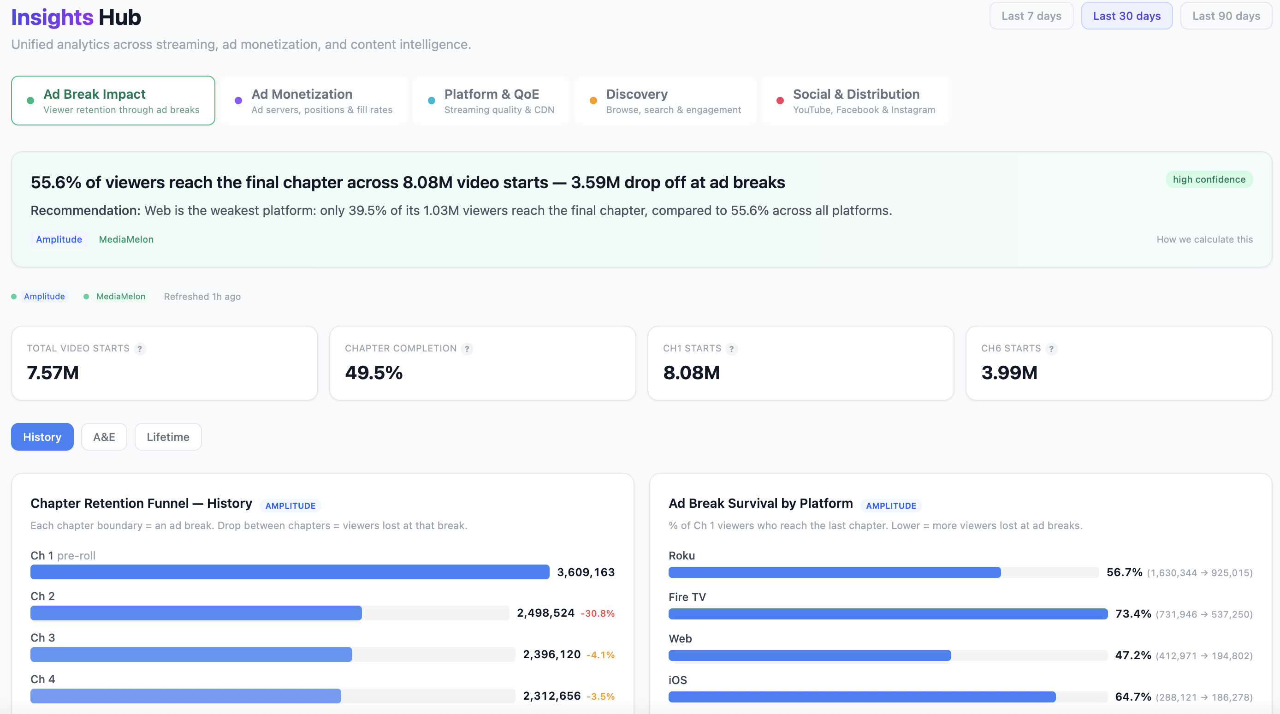The image size is (1280, 714).
Task: Click the green Ad Break Impact status dot
Action: coord(30,101)
